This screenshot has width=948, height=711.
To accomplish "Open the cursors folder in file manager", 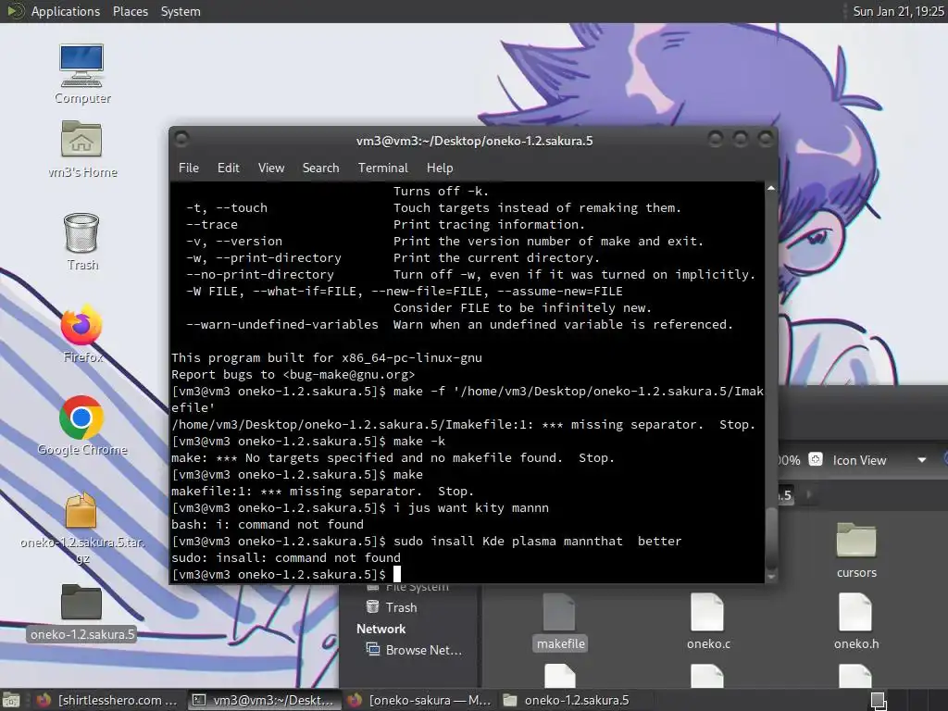I will click(856, 550).
